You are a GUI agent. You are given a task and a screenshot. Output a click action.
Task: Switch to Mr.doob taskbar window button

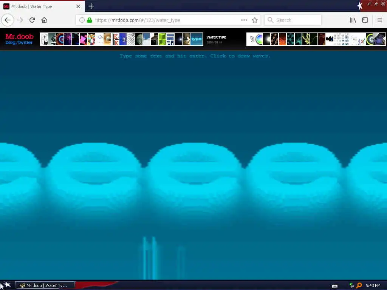[x=45, y=285]
